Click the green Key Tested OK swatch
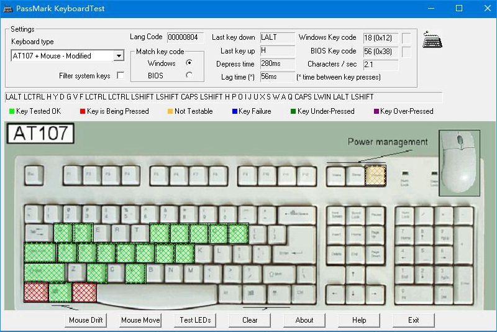This screenshot has width=497, height=332. click(12, 111)
